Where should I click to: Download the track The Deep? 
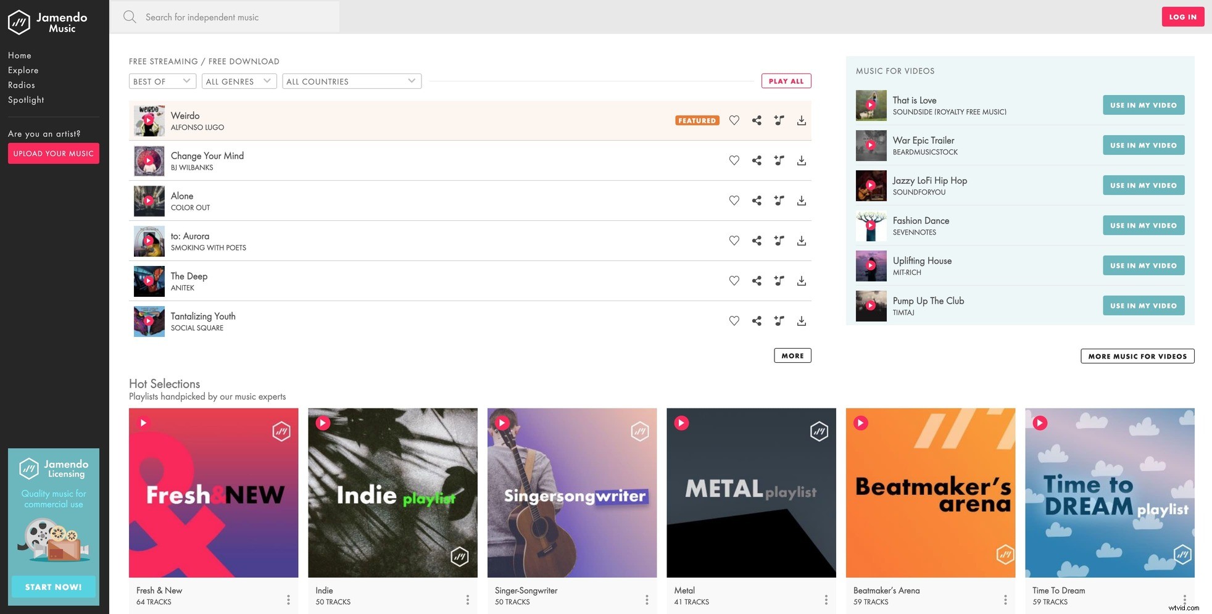click(801, 281)
